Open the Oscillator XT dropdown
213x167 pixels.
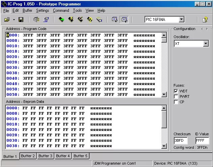tap(206, 44)
